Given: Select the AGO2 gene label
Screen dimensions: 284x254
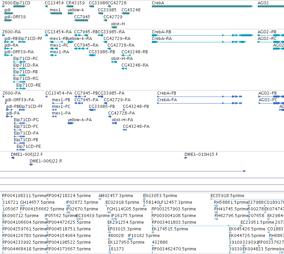Looking at the screenshot, I should pos(263,3).
